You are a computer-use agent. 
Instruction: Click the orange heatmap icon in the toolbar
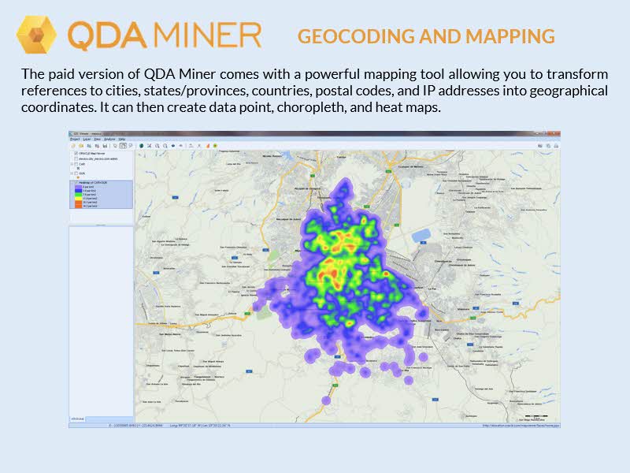pyautogui.click(x=208, y=146)
